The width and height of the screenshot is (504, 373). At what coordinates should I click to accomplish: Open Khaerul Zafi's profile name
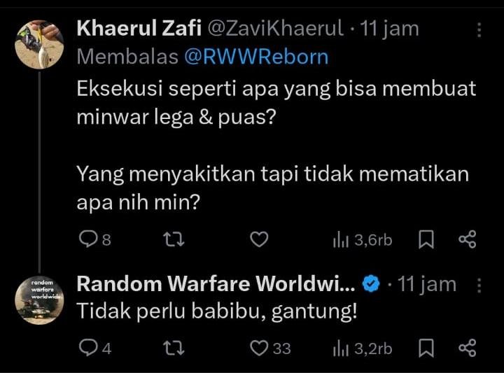(139, 28)
